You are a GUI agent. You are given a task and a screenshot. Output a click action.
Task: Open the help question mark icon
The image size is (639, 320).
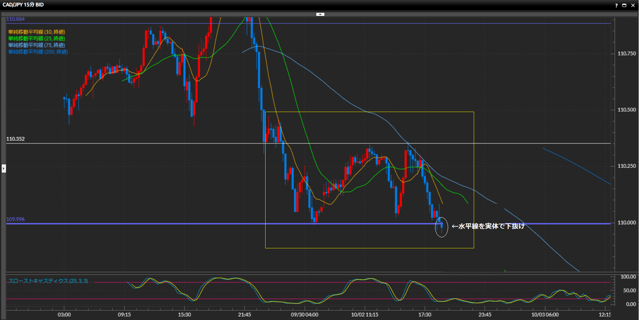point(616,5)
